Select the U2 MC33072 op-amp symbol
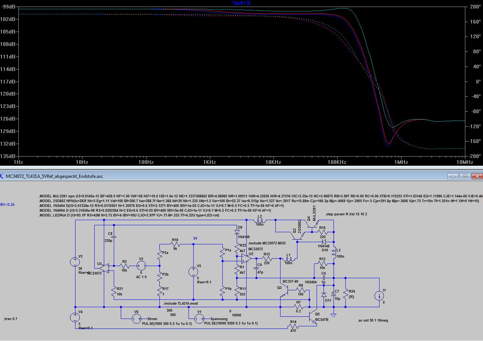The height and width of the screenshot is (341, 483). [246, 259]
